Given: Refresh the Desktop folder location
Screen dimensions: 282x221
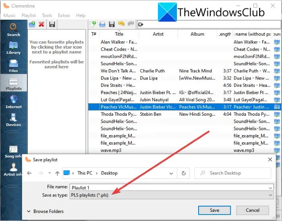Looking at the screenshot, I should [183, 173].
